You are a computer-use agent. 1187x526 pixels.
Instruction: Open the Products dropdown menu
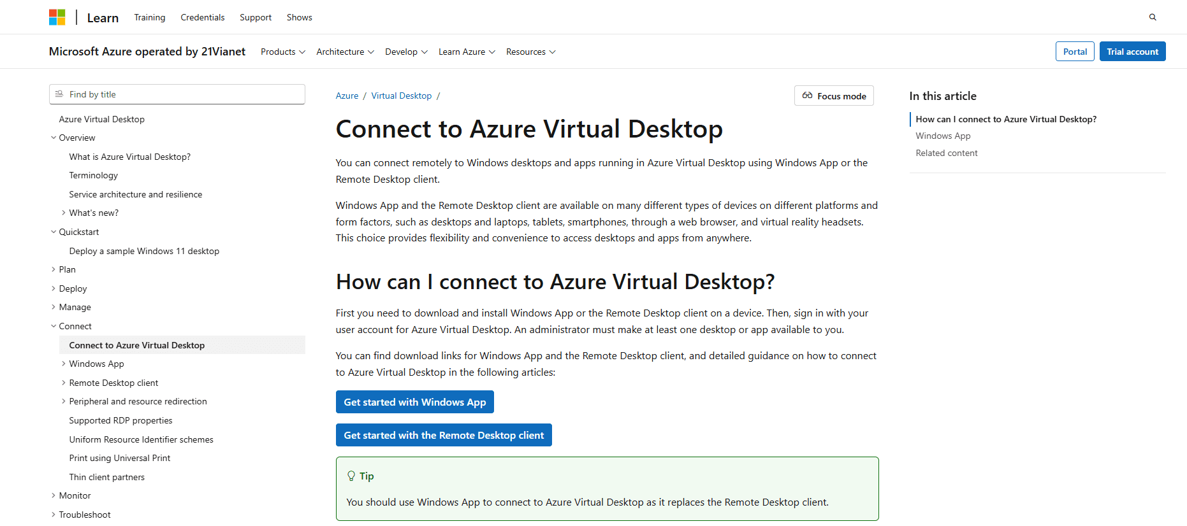[282, 52]
